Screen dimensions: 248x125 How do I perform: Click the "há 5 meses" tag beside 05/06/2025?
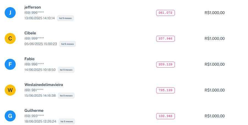pos(67,44)
